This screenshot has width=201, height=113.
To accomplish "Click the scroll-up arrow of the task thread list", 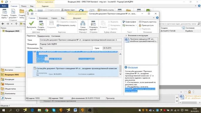I will point(120,54).
